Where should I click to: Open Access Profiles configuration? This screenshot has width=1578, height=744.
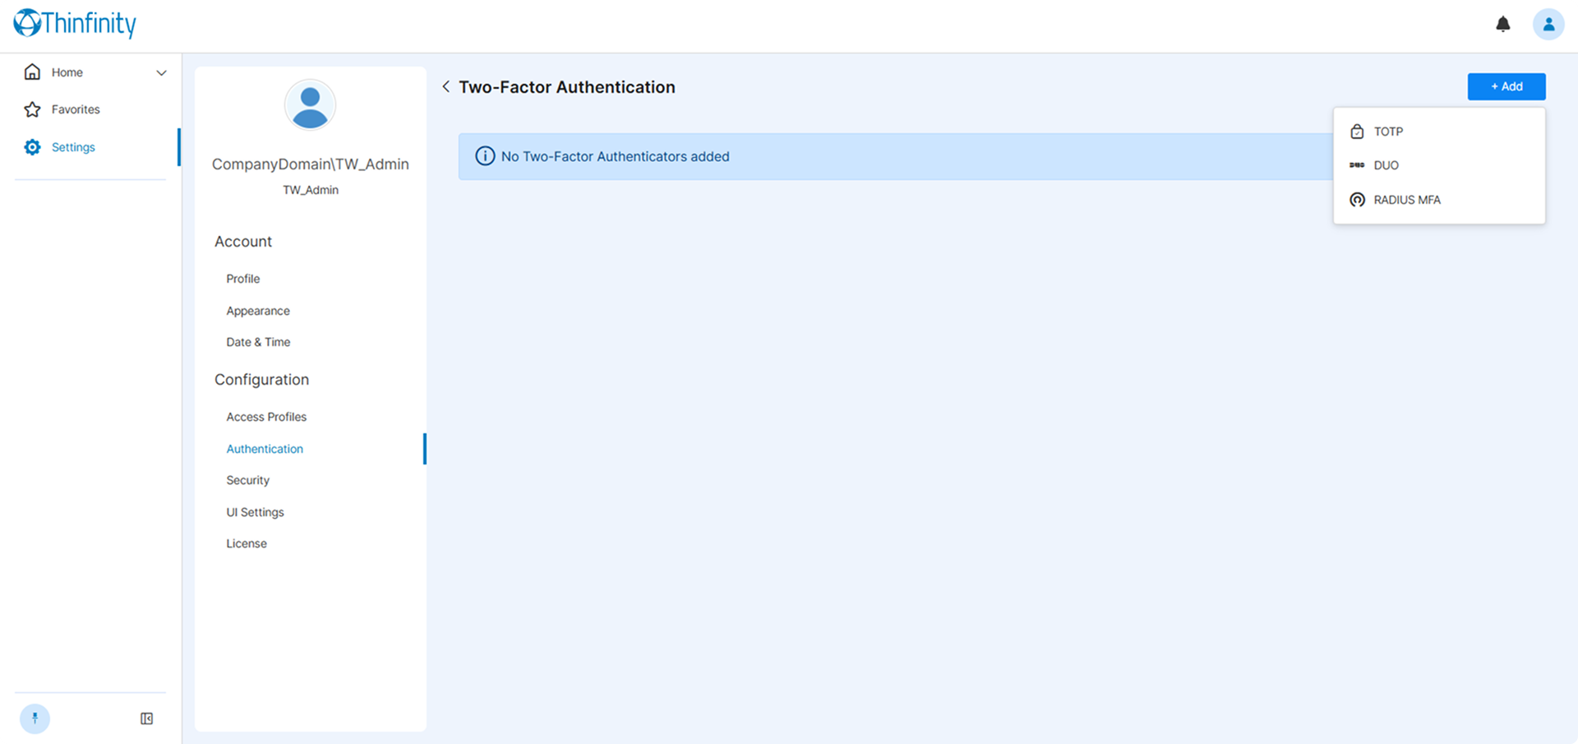coord(266,417)
